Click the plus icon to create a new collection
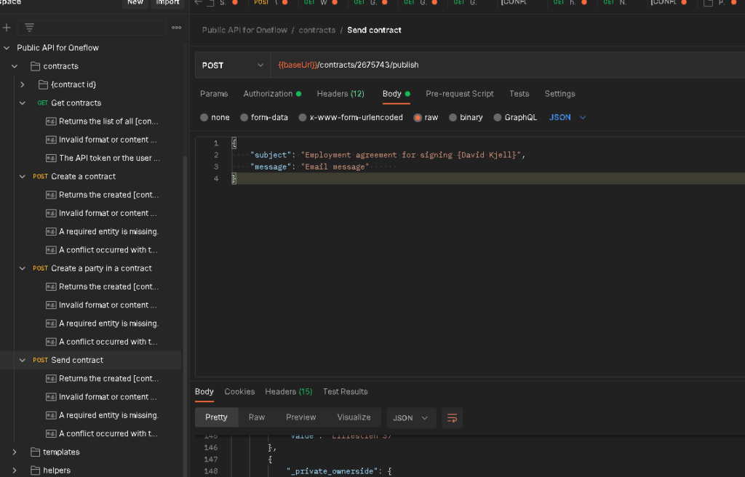This screenshot has height=477, width=745. (7, 28)
